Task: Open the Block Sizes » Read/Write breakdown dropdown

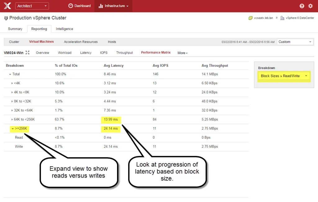Action: click(x=284, y=76)
